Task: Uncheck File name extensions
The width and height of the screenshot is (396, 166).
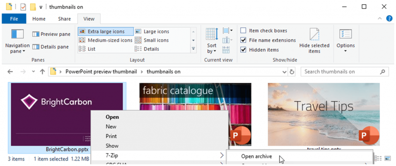Action: (x=243, y=40)
